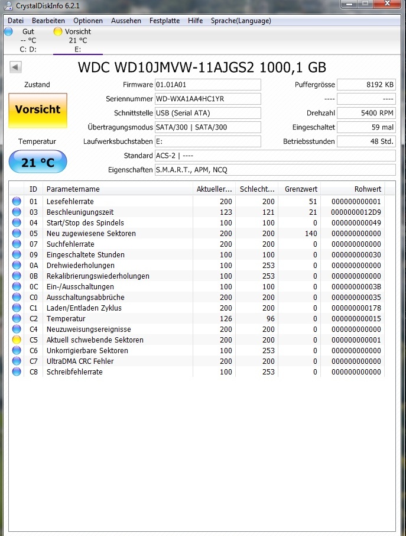Open the Aussehen menu
Image resolution: width=406 pixels, height=536 pixels.
tap(126, 21)
